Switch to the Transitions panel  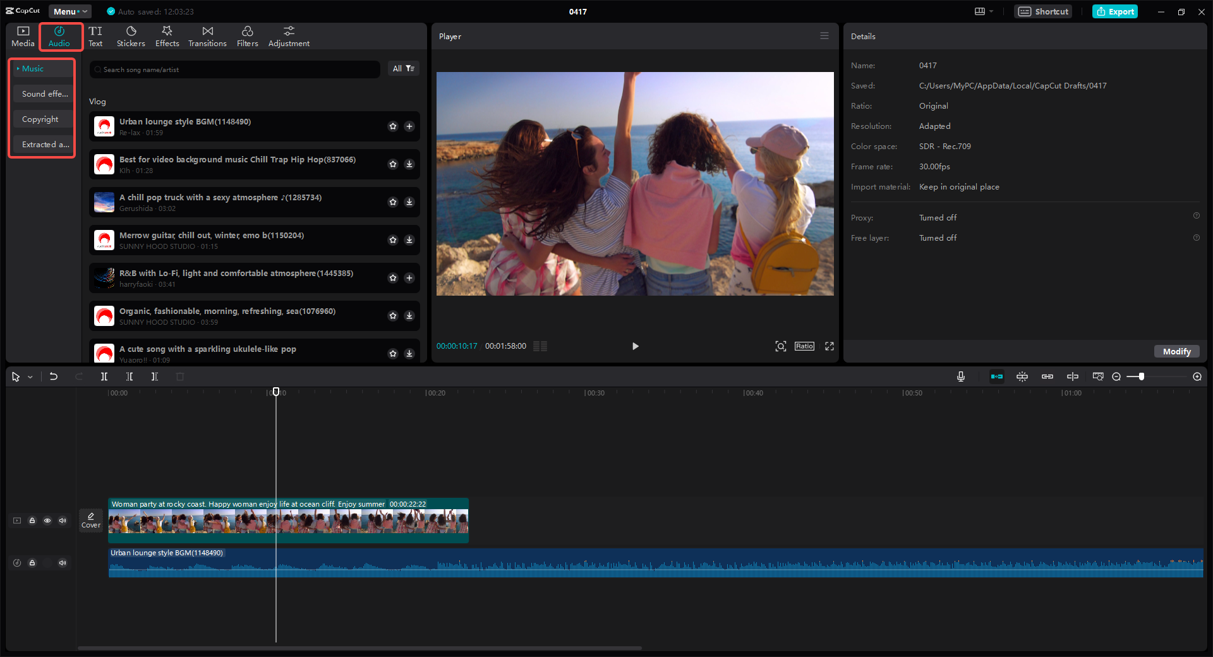[x=207, y=35]
